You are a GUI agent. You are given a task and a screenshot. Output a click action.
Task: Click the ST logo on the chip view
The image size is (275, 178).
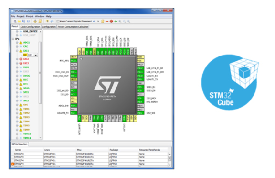107,85
